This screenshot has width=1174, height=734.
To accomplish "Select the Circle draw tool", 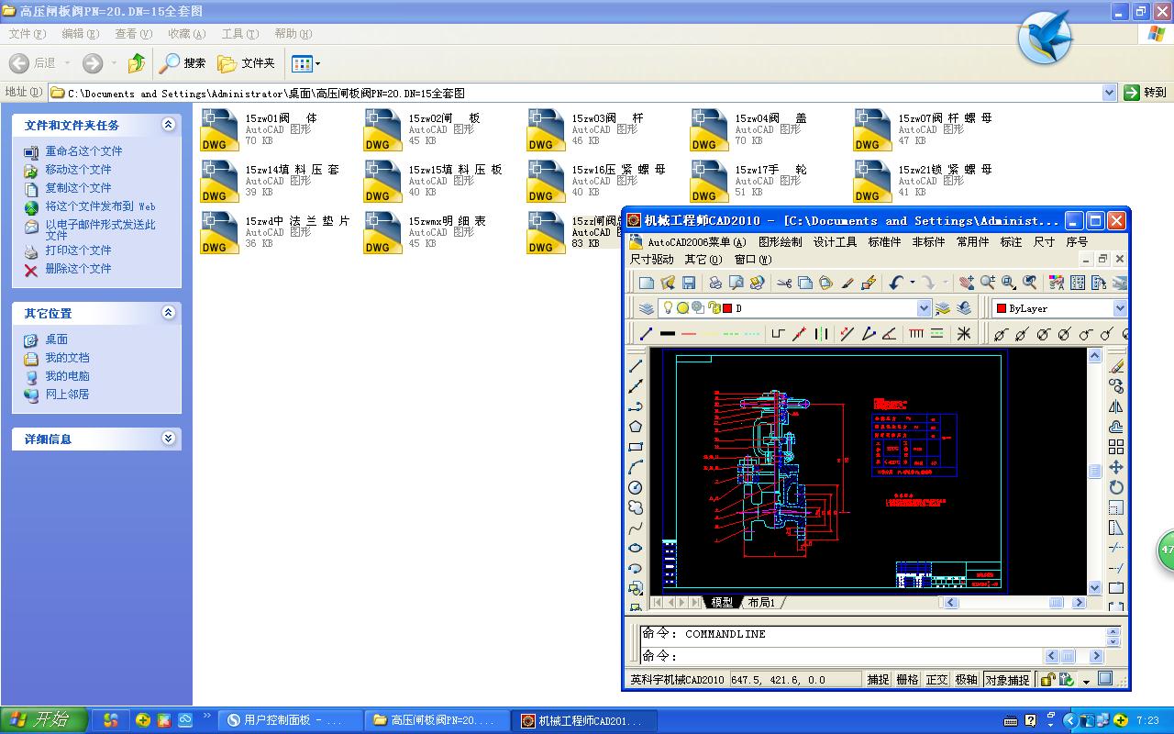I will tap(636, 487).
